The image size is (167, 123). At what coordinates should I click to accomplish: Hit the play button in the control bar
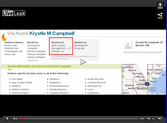tap(7, 119)
